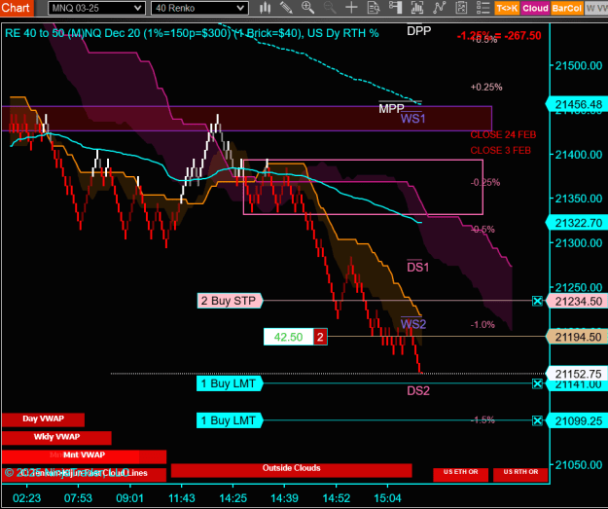Click the 21234.50 stop price marker
Viewport: 608px width, 509px height.
point(577,302)
